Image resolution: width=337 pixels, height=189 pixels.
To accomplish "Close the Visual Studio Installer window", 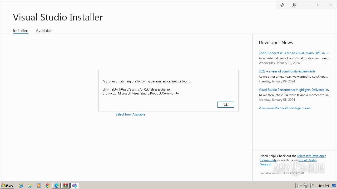I will point(331,5).
